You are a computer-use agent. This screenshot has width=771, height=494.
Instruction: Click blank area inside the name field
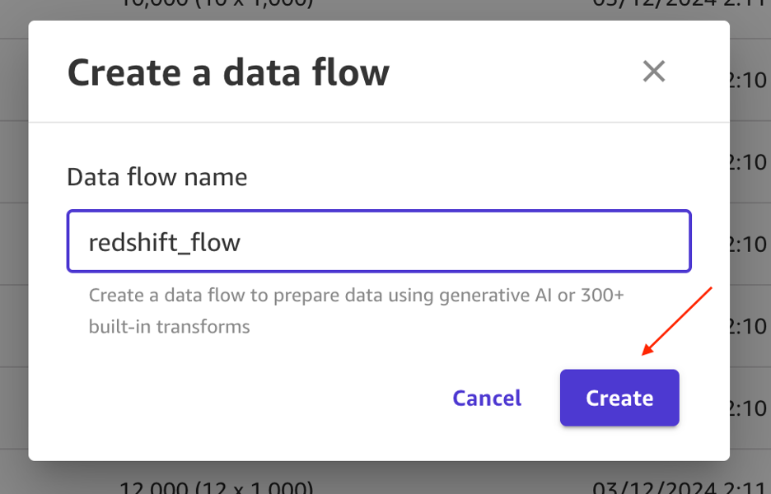click(494, 242)
